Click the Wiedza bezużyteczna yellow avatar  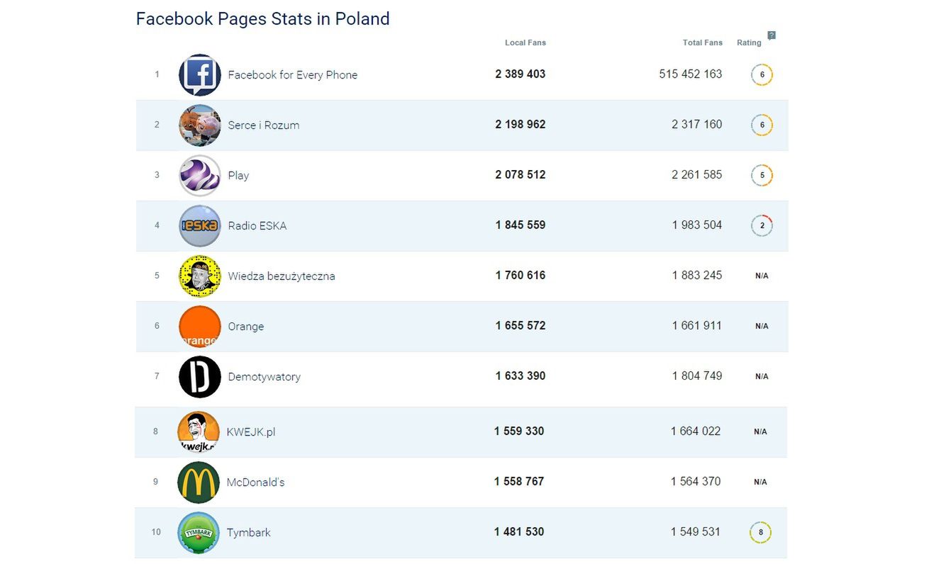[199, 276]
